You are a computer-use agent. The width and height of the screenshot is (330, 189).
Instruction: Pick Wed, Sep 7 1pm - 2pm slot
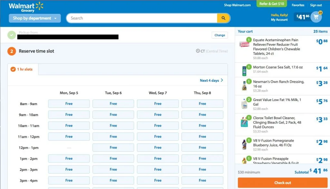click(158, 158)
